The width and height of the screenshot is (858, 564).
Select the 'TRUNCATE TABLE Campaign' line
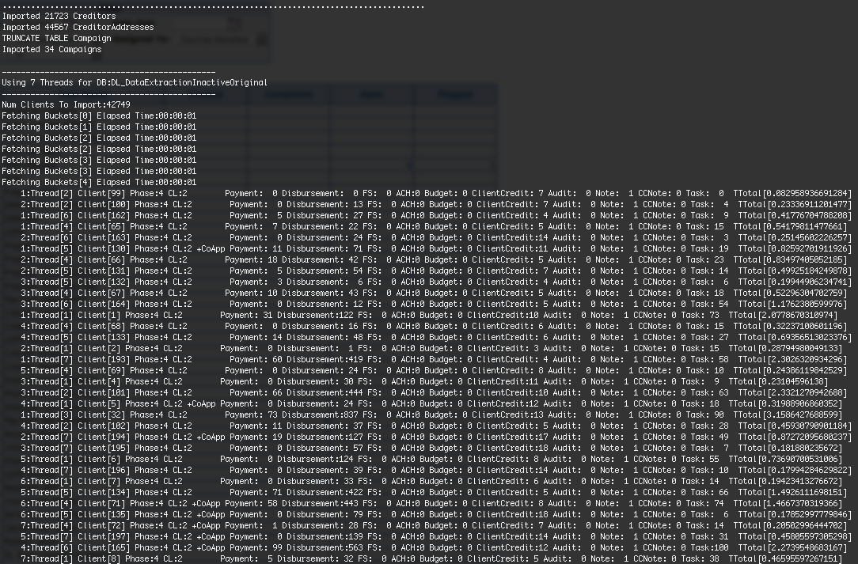tap(56, 38)
